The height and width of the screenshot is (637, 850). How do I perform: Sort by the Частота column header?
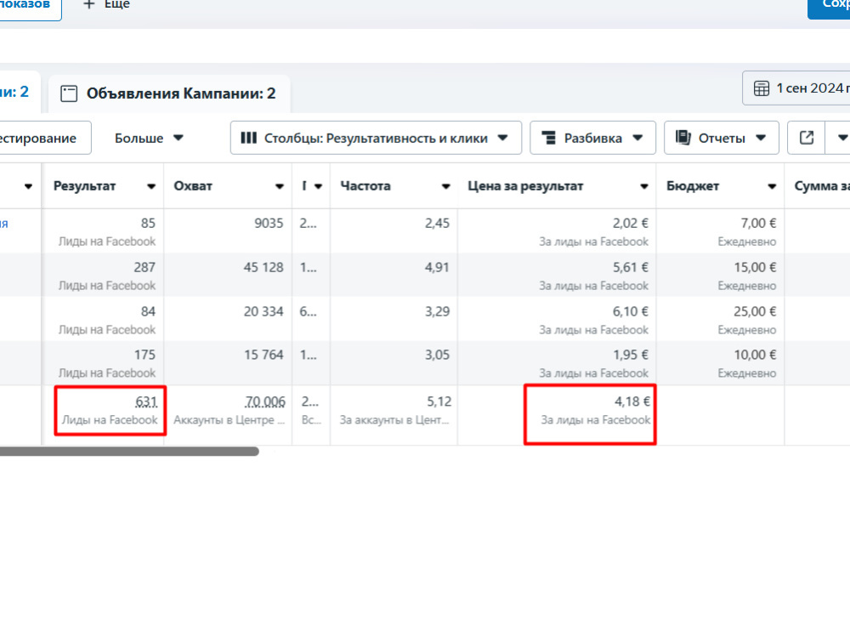pyautogui.click(x=365, y=186)
